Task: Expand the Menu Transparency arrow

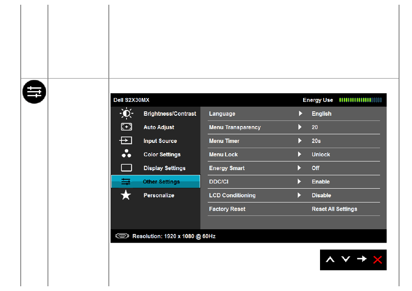Action: pyautogui.click(x=300, y=127)
